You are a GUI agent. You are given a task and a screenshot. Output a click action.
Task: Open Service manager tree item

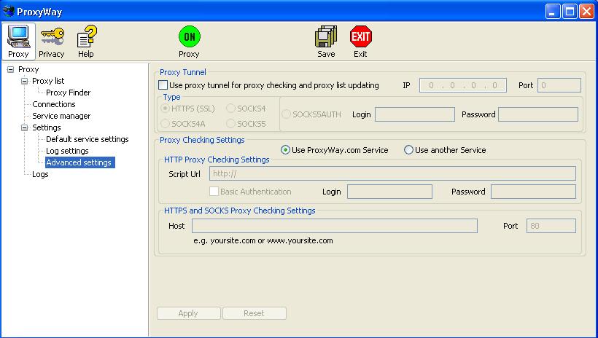point(61,116)
